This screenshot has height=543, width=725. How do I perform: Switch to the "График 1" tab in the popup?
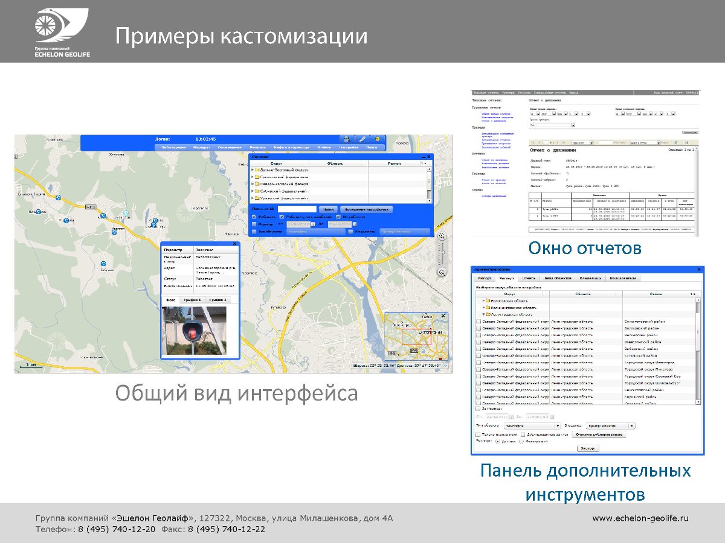193,300
